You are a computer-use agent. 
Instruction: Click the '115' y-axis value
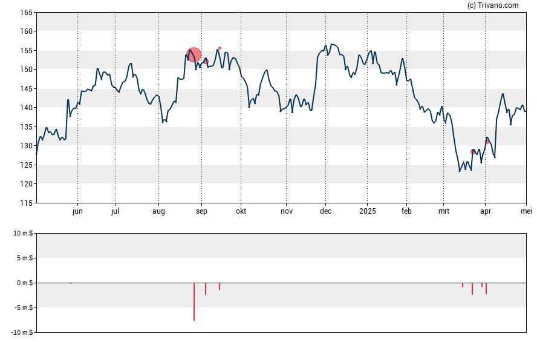(27, 203)
